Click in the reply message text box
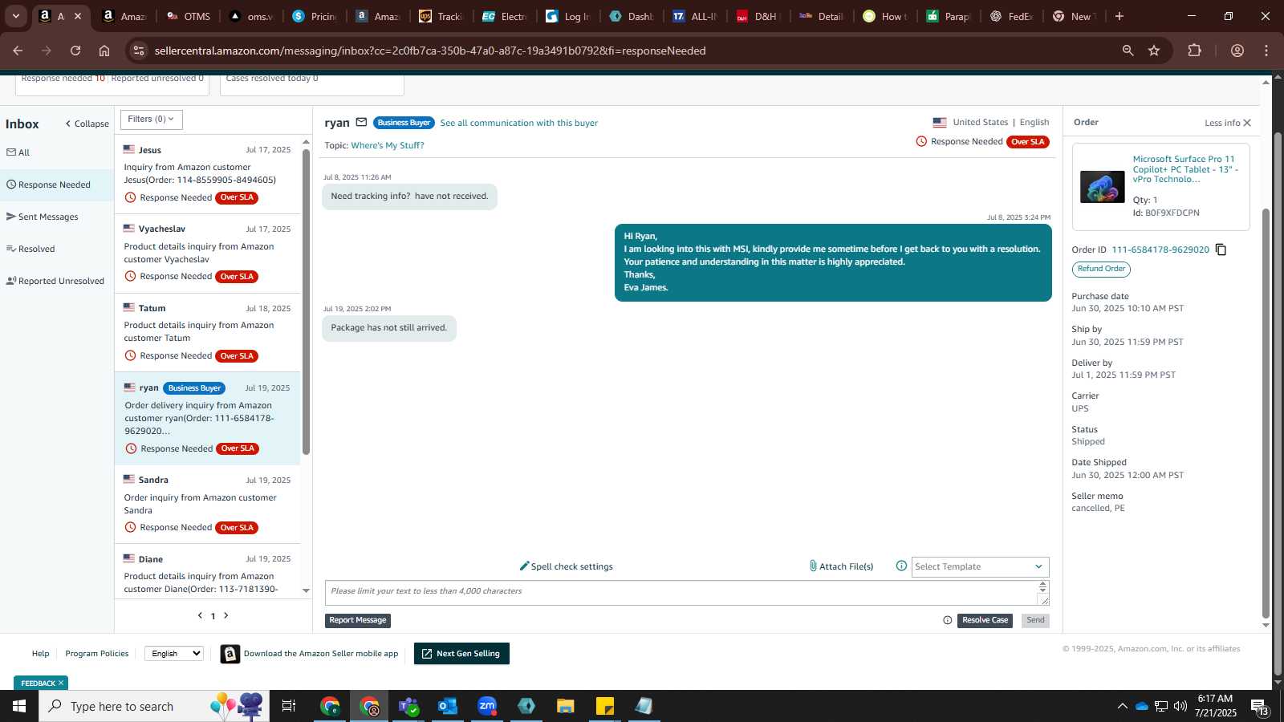This screenshot has width=1284, height=722. point(681,593)
